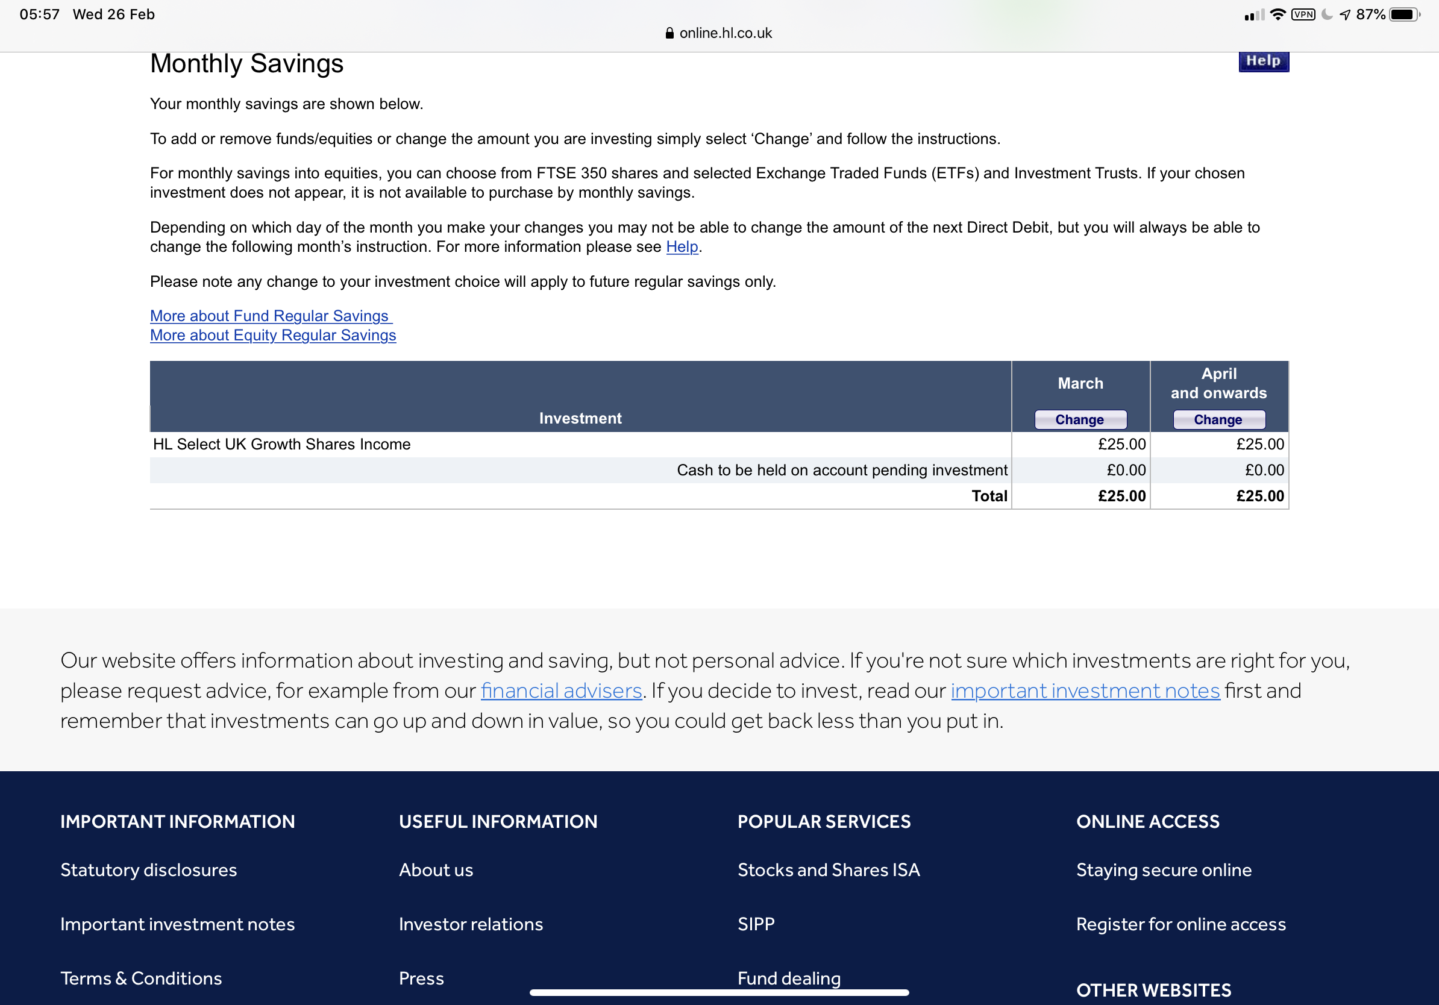1439x1005 pixels.
Task: Open important investment notes inline link
Action: (1085, 690)
